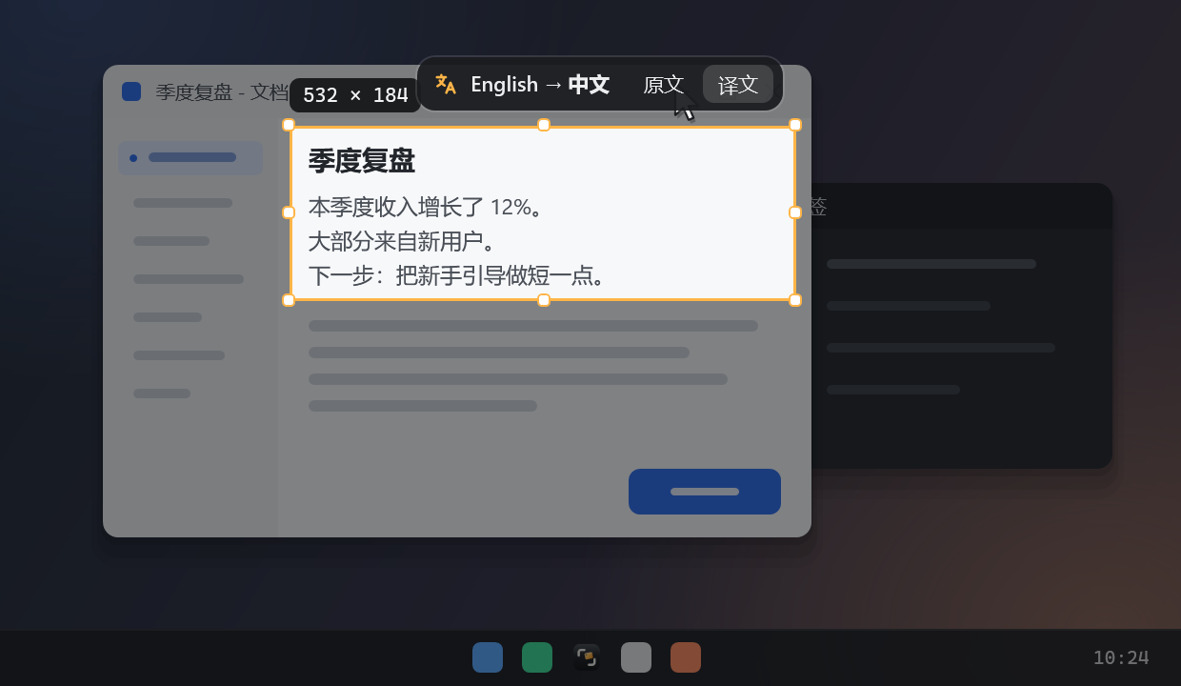Image resolution: width=1181 pixels, height=686 pixels.
Task: Click the blue taskbar app icon
Action: (x=488, y=657)
